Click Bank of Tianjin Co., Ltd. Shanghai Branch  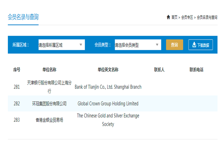[x=108, y=87]
